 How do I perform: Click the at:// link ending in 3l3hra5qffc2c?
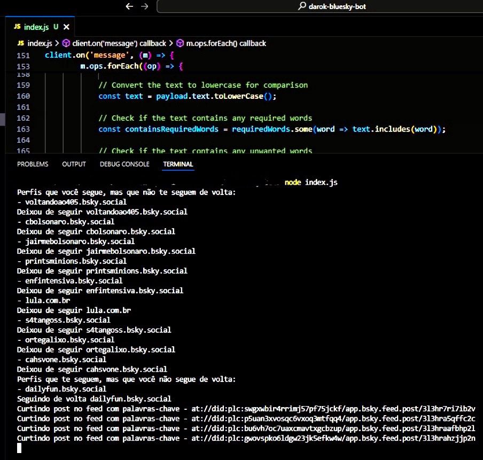coord(333,419)
